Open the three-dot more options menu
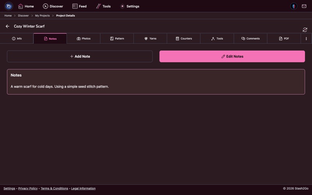The height and width of the screenshot is (195, 312). pyautogui.click(x=306, y=38)
